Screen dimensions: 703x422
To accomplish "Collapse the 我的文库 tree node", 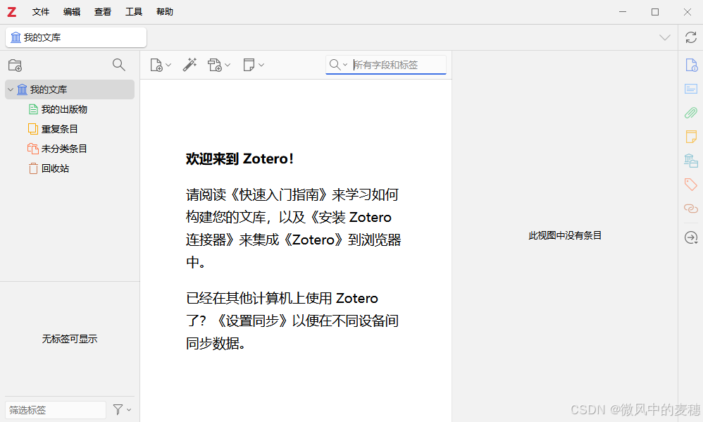I will point(11,89).
